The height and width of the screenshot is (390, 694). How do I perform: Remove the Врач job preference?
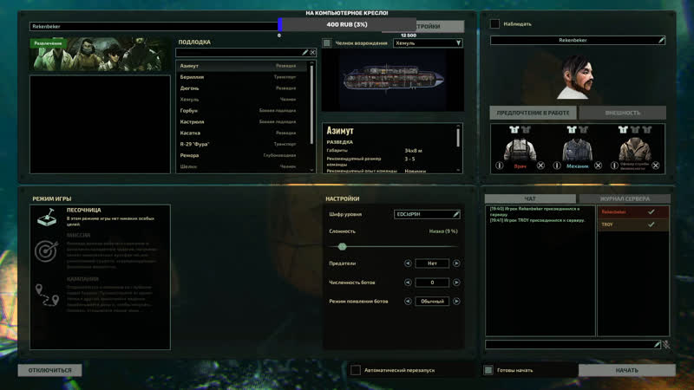[540, 166]
